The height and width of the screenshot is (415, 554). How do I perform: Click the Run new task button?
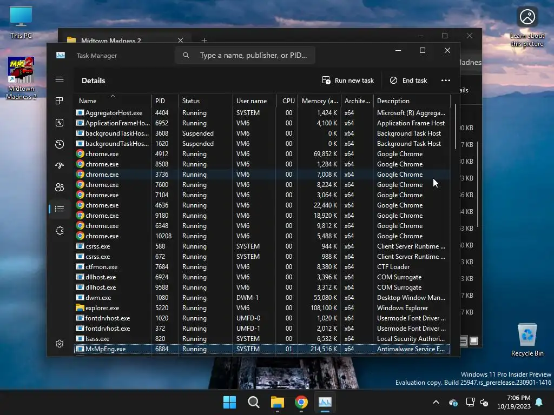(x=348, y=81)
